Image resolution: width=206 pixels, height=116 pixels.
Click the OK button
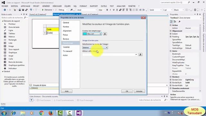pyautogui.click(x=127, y=91)
